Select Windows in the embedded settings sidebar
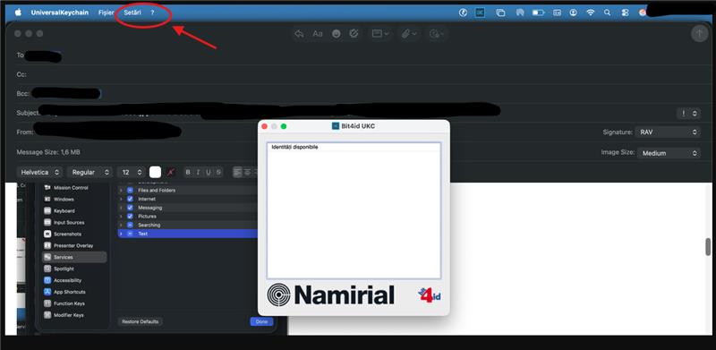Screen dimensions: 716x350 64,200
